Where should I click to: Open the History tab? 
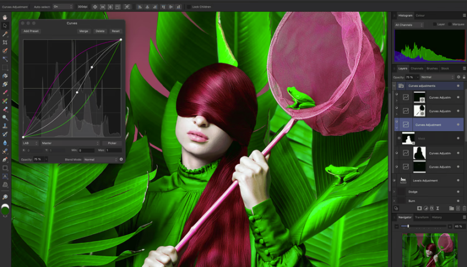click(x=437, y=217)
